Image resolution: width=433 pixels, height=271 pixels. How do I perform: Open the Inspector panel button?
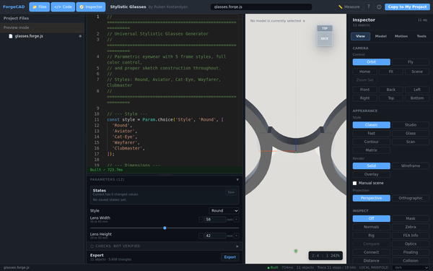(x=91, y=7)
